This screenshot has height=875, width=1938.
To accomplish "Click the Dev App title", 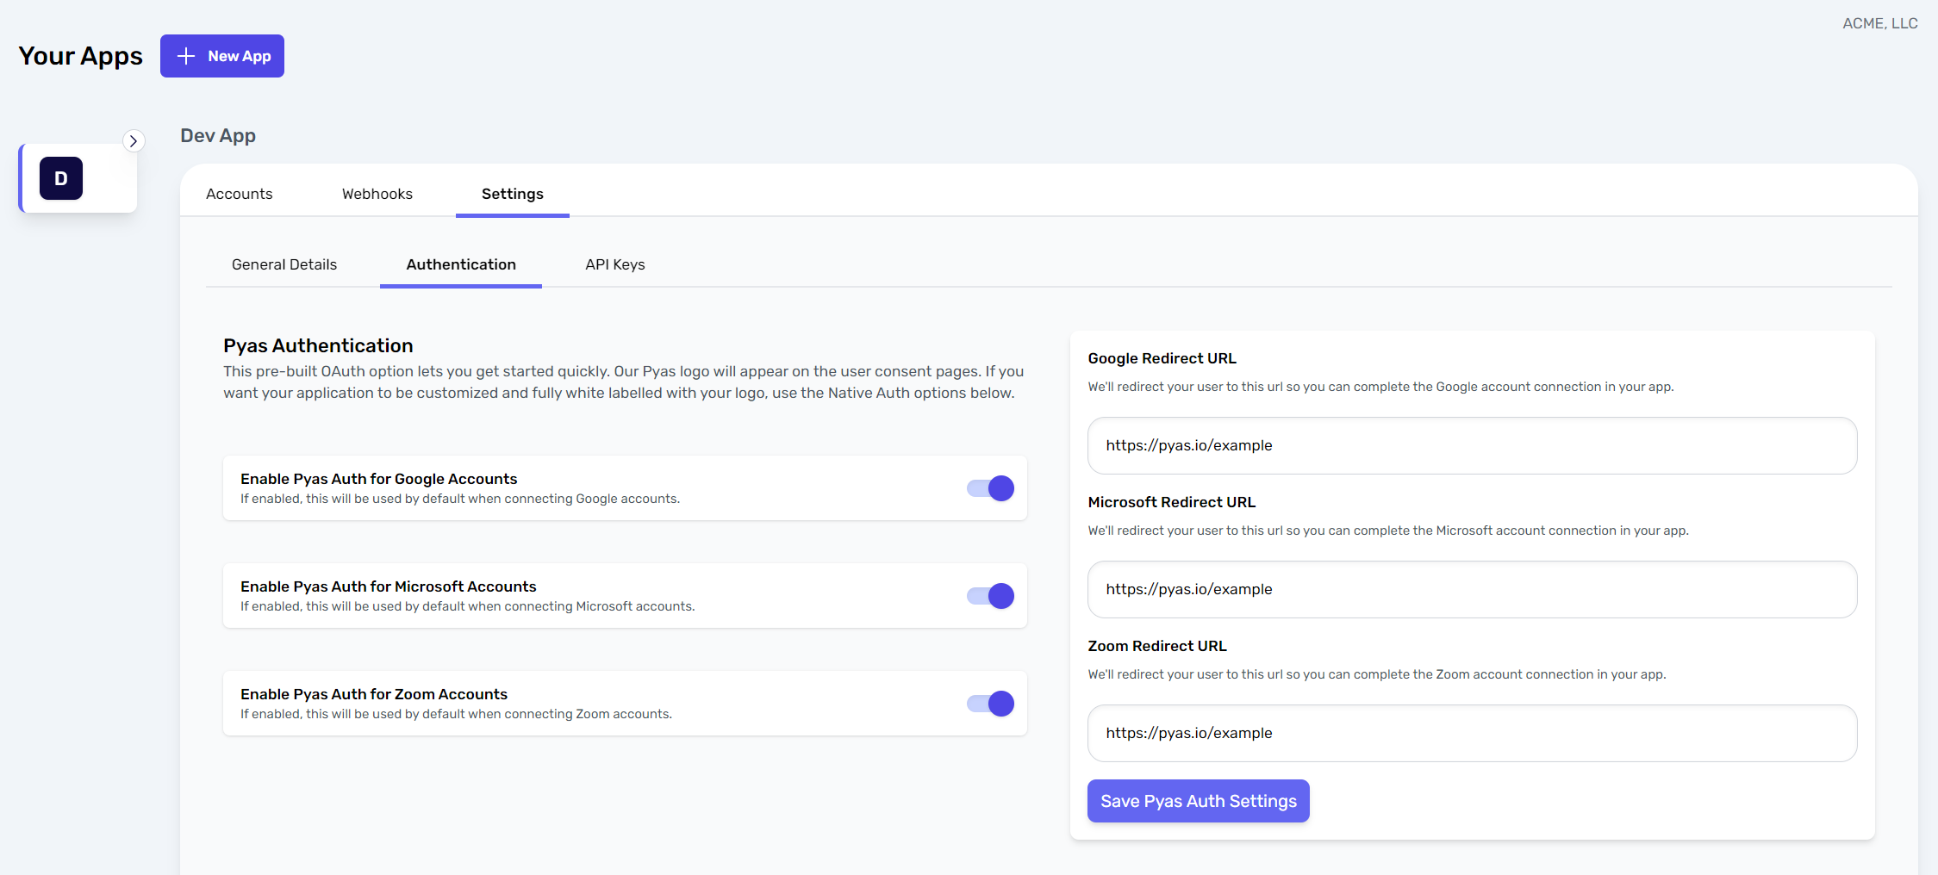I will coord(218,135).
